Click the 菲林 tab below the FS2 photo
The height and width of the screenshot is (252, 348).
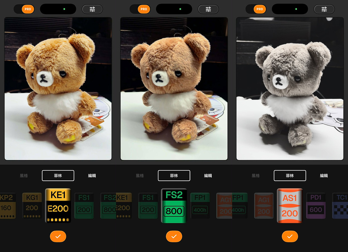click(174, 176)
